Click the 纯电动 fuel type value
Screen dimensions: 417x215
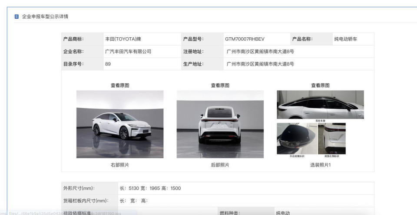pos(283,213)
